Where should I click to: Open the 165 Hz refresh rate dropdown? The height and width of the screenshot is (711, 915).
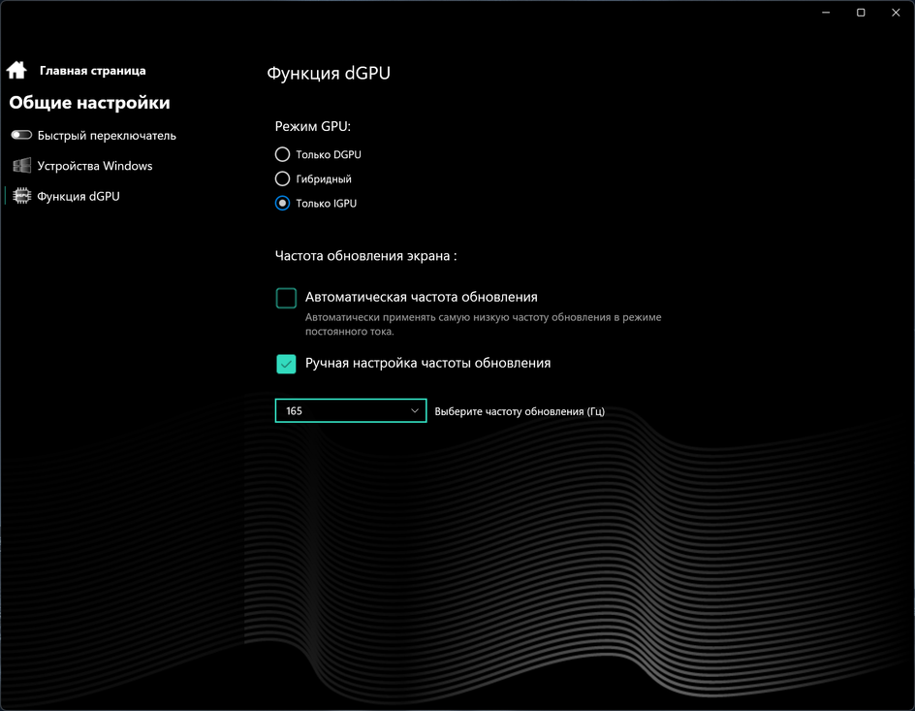tap(351, 411)
